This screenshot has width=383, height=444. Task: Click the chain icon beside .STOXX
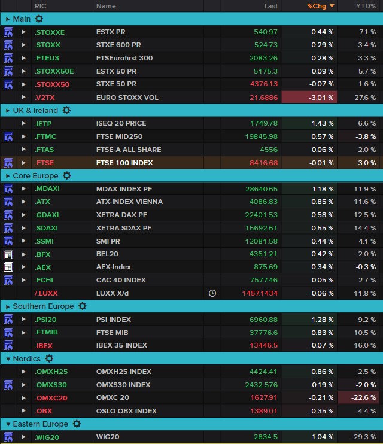coord(8,45)
